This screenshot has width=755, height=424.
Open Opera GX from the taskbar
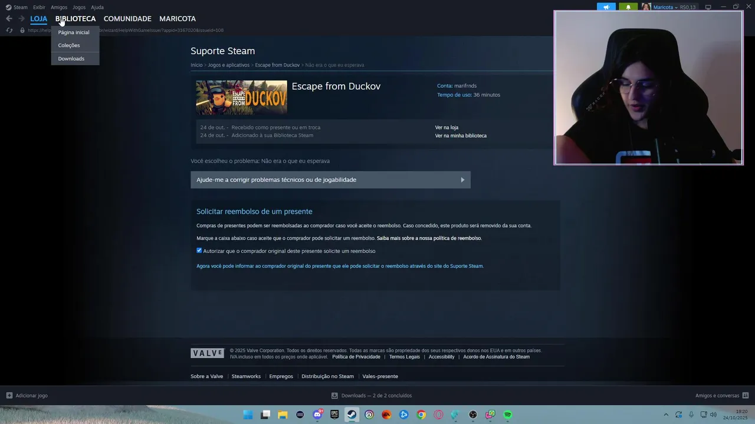click(438, 415)
